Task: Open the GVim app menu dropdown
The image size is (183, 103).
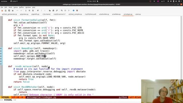Action: 14,1
